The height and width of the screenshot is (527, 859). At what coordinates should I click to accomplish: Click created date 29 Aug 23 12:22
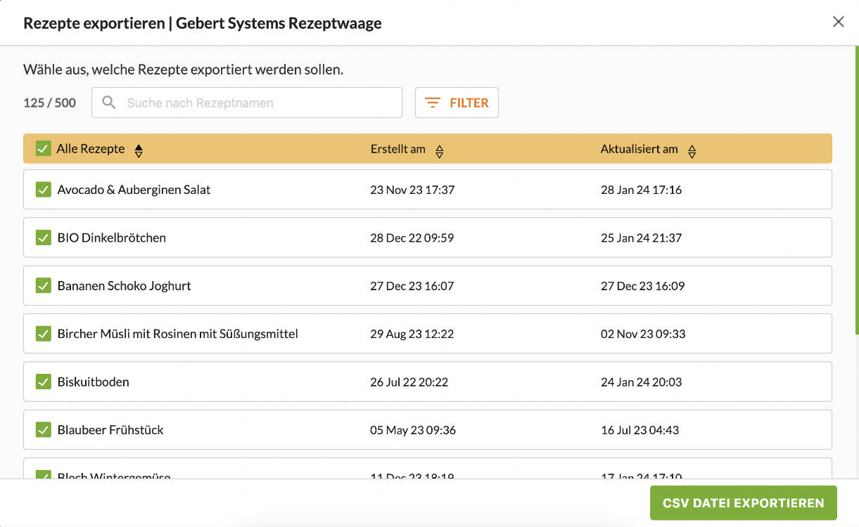(412, 334)
